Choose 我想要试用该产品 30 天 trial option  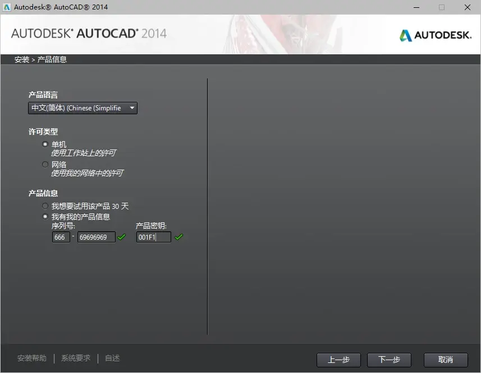click(x=45, y=206)
